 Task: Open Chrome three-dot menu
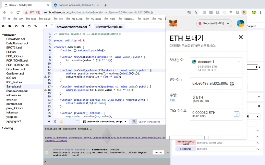tap(261, 12)
